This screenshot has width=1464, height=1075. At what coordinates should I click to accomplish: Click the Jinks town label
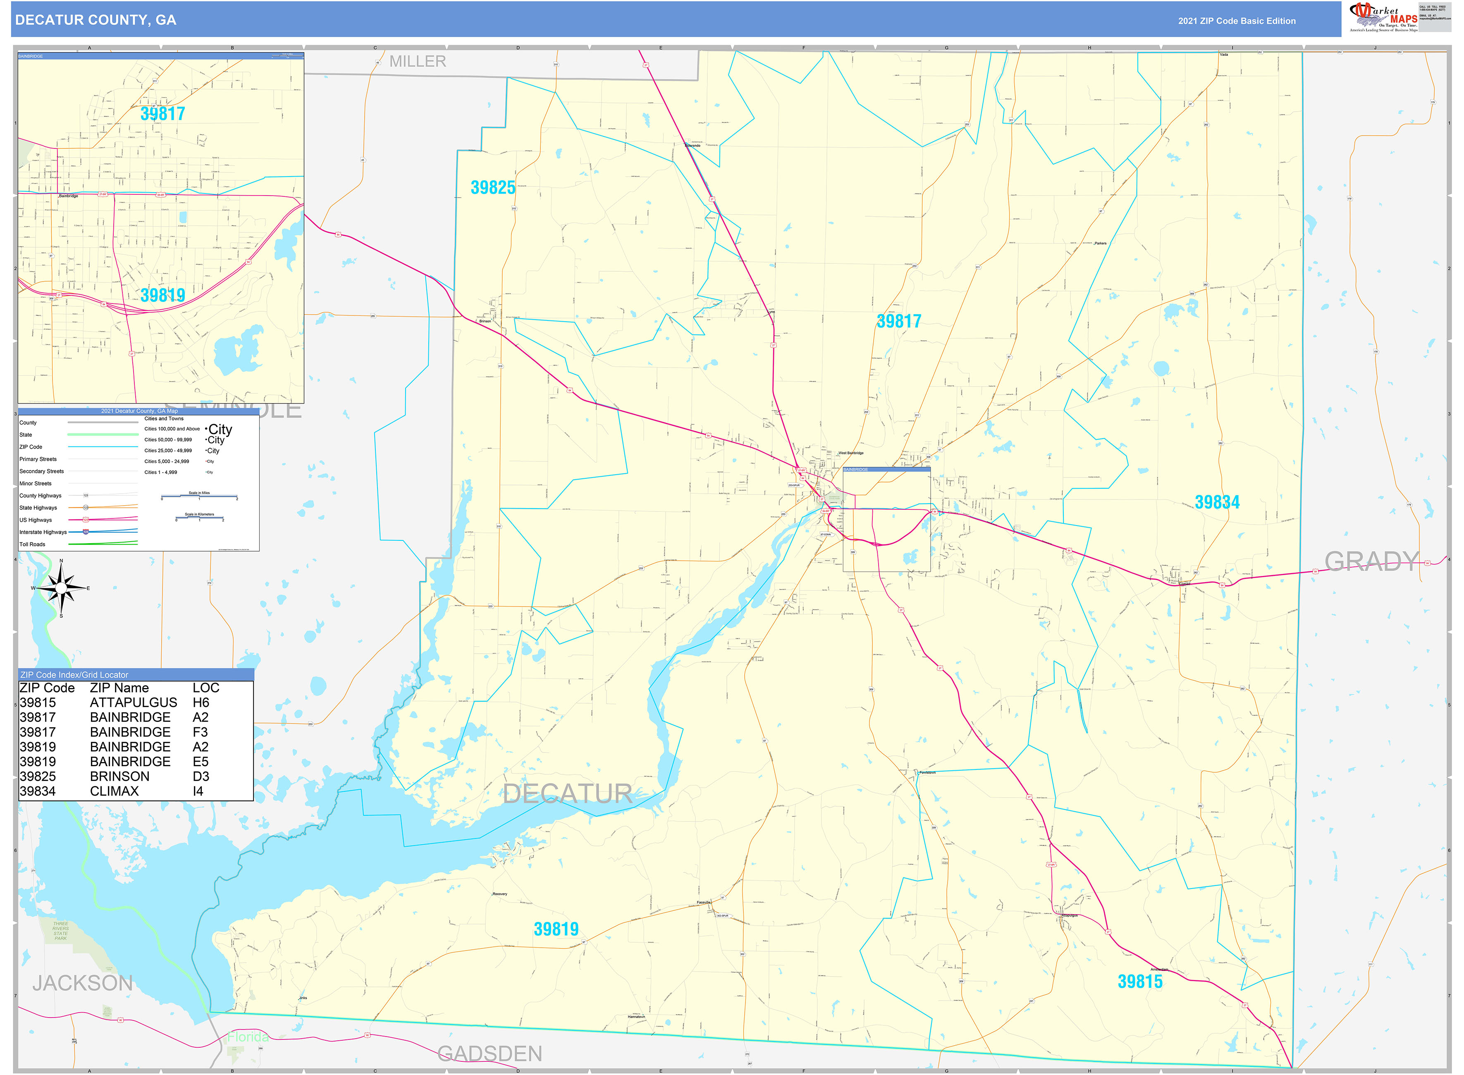click(303, 998)
